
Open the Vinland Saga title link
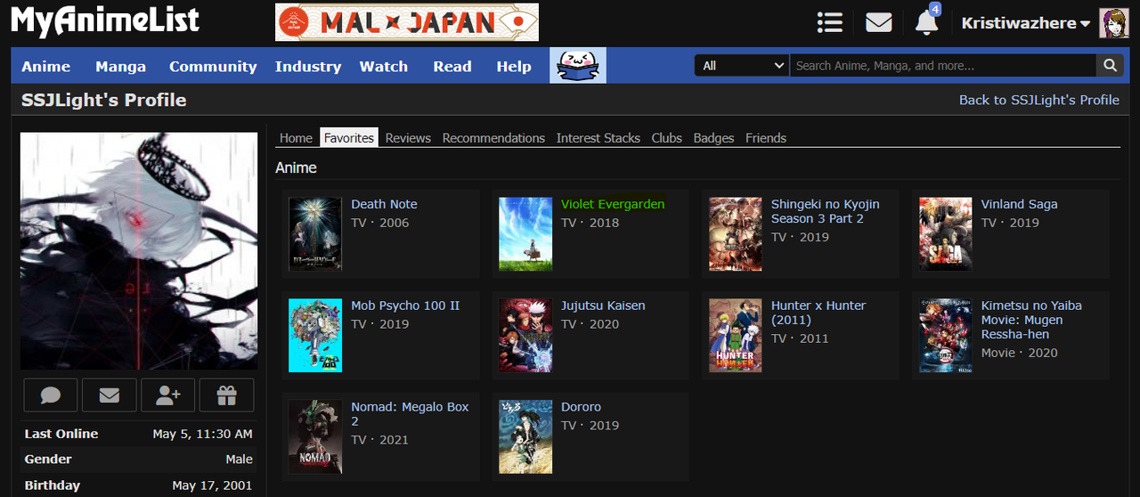click(x=1020, y=204)
